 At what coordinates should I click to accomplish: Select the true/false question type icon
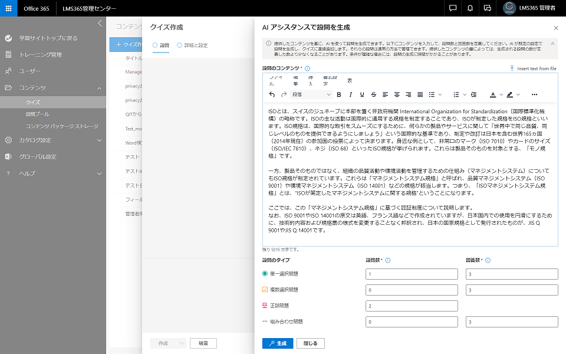[265, 306]
